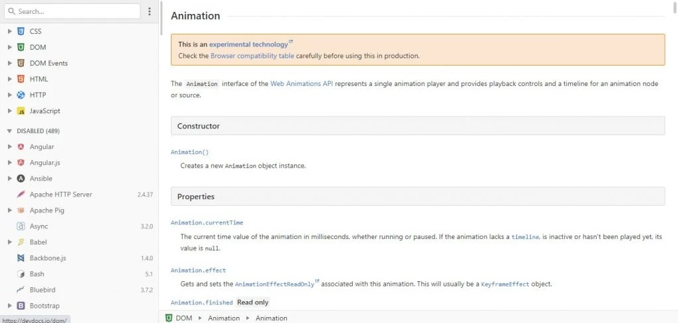This screenshot has width=678, height=323.
Task: Click the purple Bootstrap icon
Action: click(21, 306)
